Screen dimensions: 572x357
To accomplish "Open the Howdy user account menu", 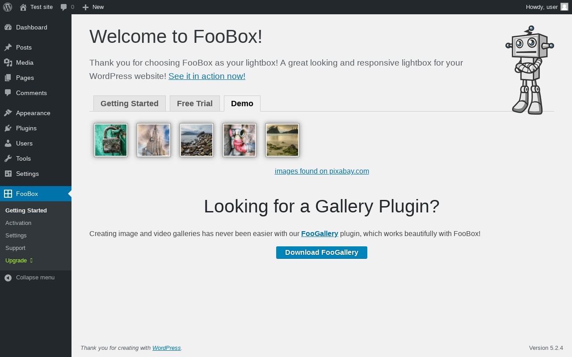I will click(547, 7).
